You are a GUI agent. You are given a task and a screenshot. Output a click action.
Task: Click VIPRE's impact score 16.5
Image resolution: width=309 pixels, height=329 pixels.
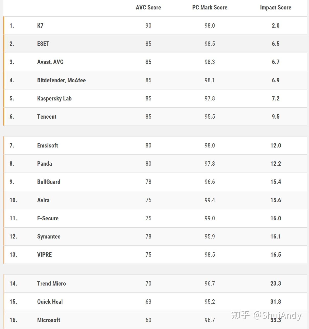[276, 255]
